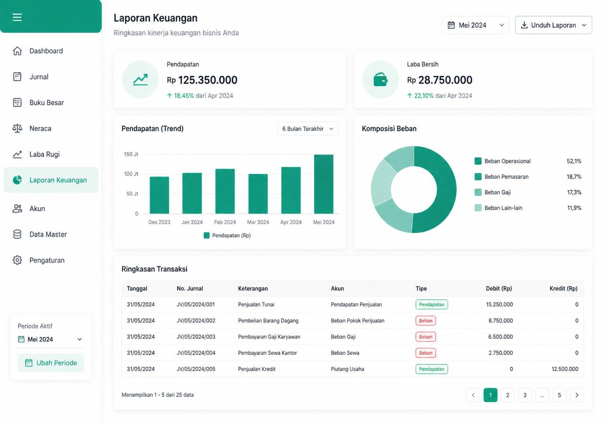Click Beban tag in Pembayaran Sewa Kantor row
The width and height of the screenshot is (604, 423).
coord(426,353)
